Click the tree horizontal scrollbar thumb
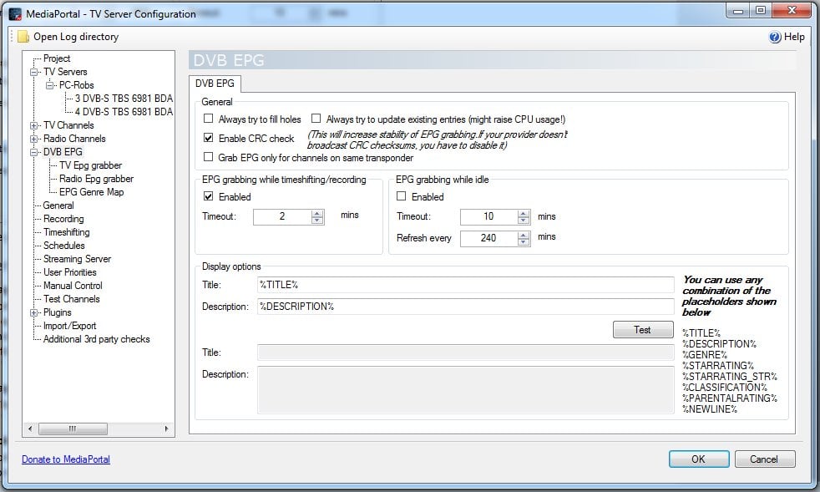This screenshot has width=820, height=492. [73, 429]
